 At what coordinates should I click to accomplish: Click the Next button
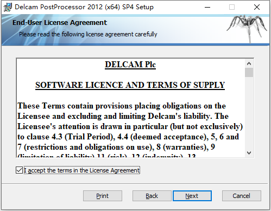tap(192, 196)
